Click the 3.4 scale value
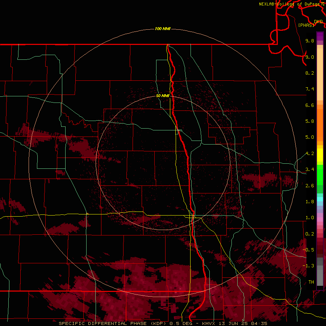The height and width of the screenshot is (326, 326). pyautogui.click(x=310, y=170)
